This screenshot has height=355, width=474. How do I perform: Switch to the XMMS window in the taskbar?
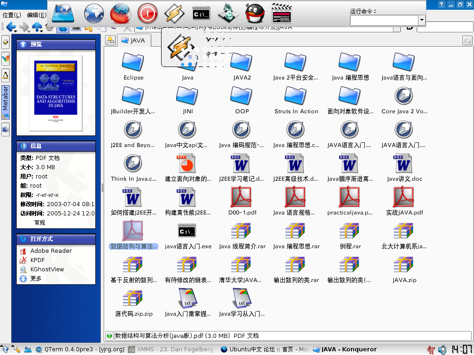coord(170,349)
